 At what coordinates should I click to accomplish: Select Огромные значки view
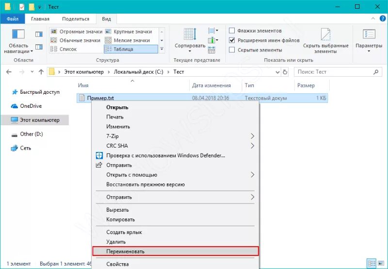click(x=76, y=32)
